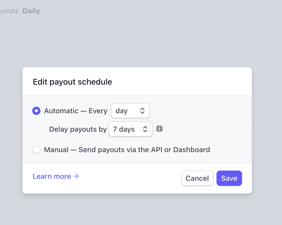Select the Manual payout radio button

pos(36,150)
